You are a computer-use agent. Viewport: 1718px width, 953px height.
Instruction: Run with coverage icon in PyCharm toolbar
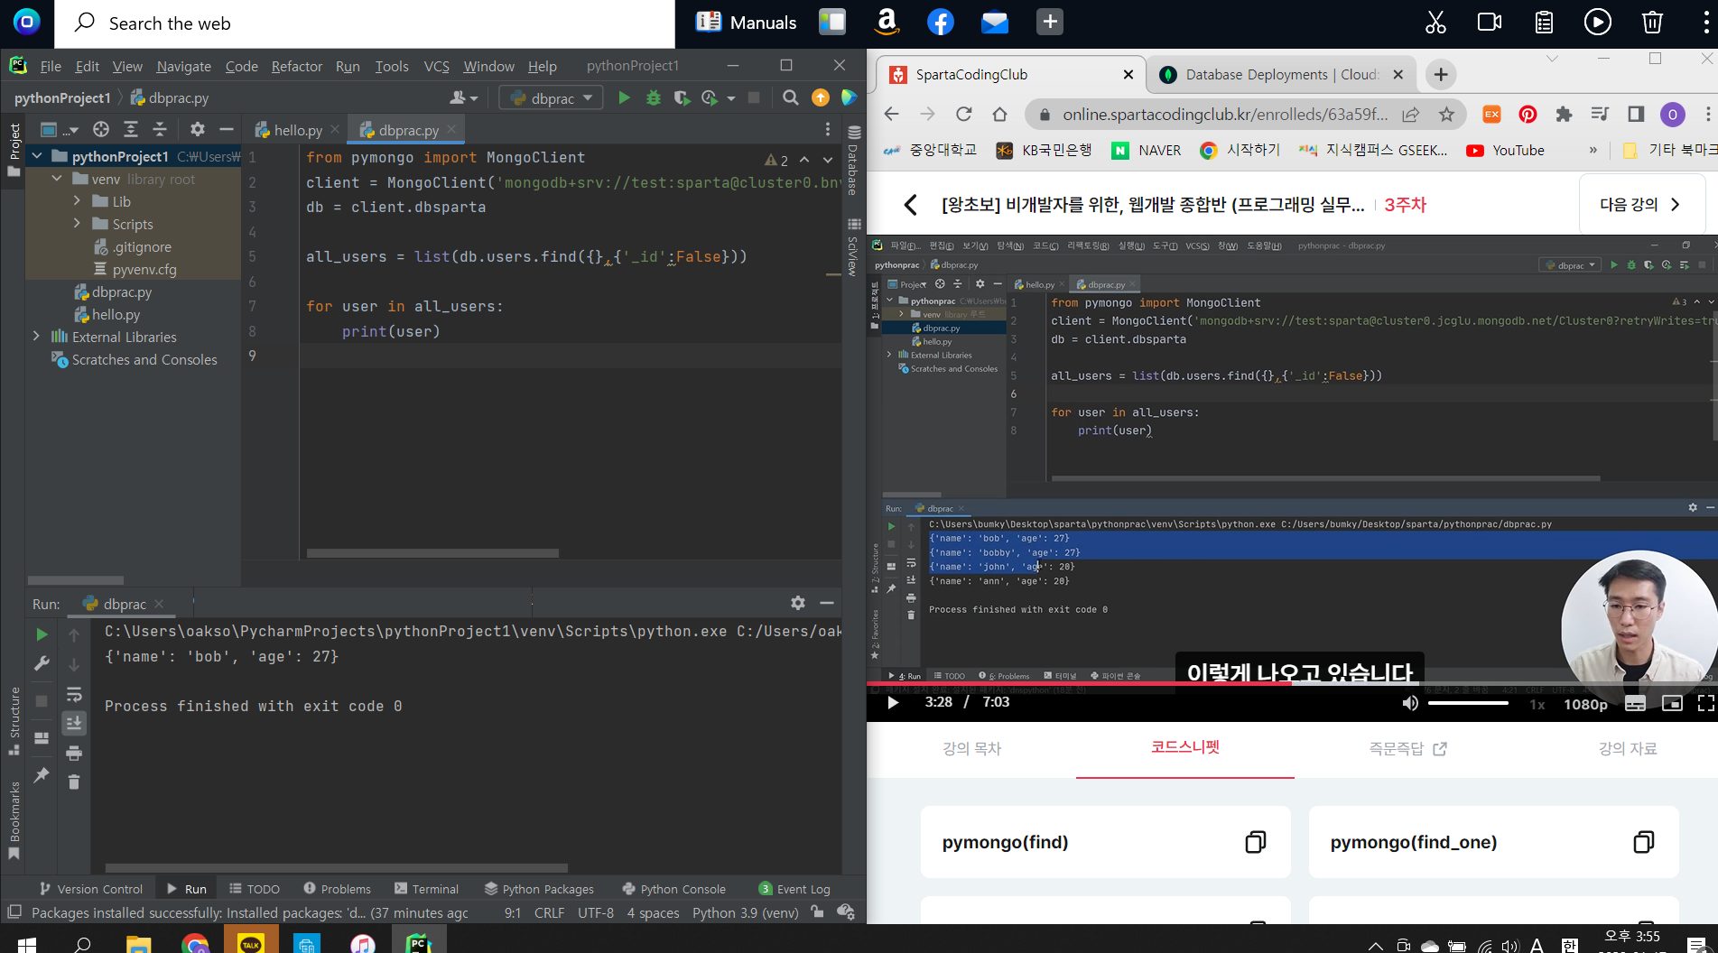click(682, 97)
